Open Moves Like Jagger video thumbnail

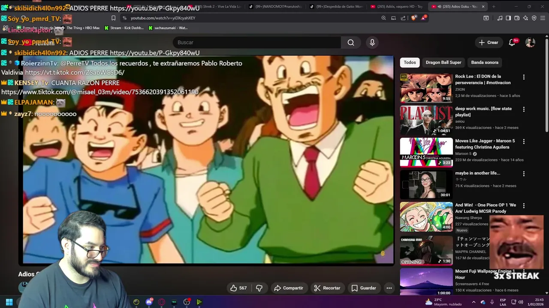coord(426,152)
